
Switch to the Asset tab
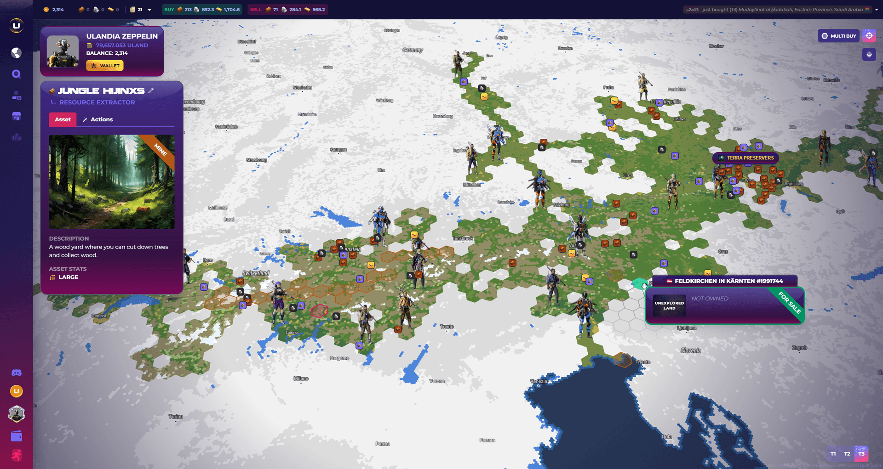[63, 119]
